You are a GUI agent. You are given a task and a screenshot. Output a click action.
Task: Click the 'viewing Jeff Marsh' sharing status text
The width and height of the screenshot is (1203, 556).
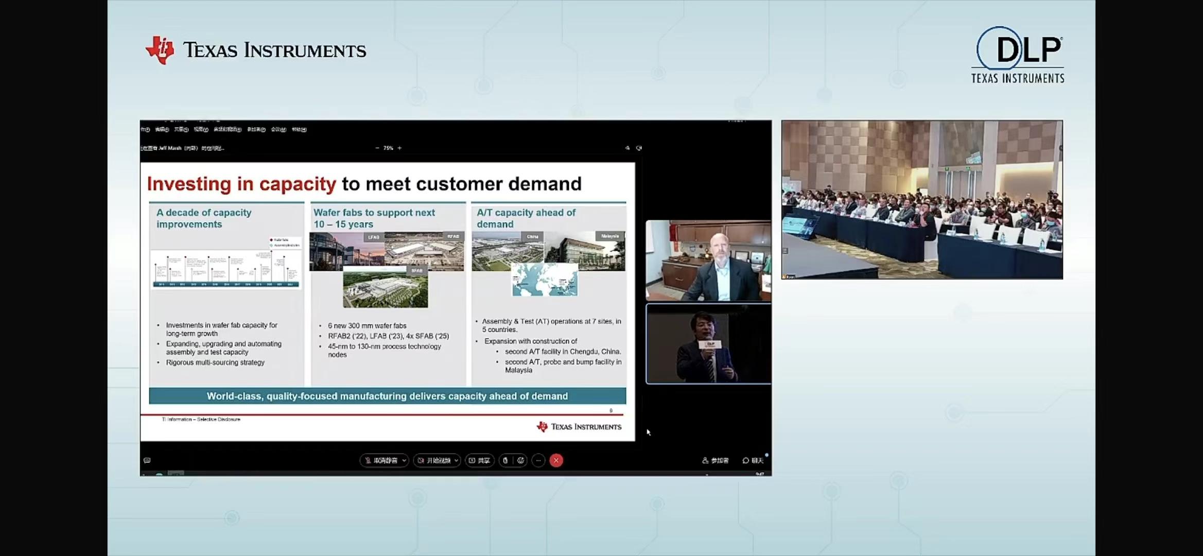tap(182, 148)
